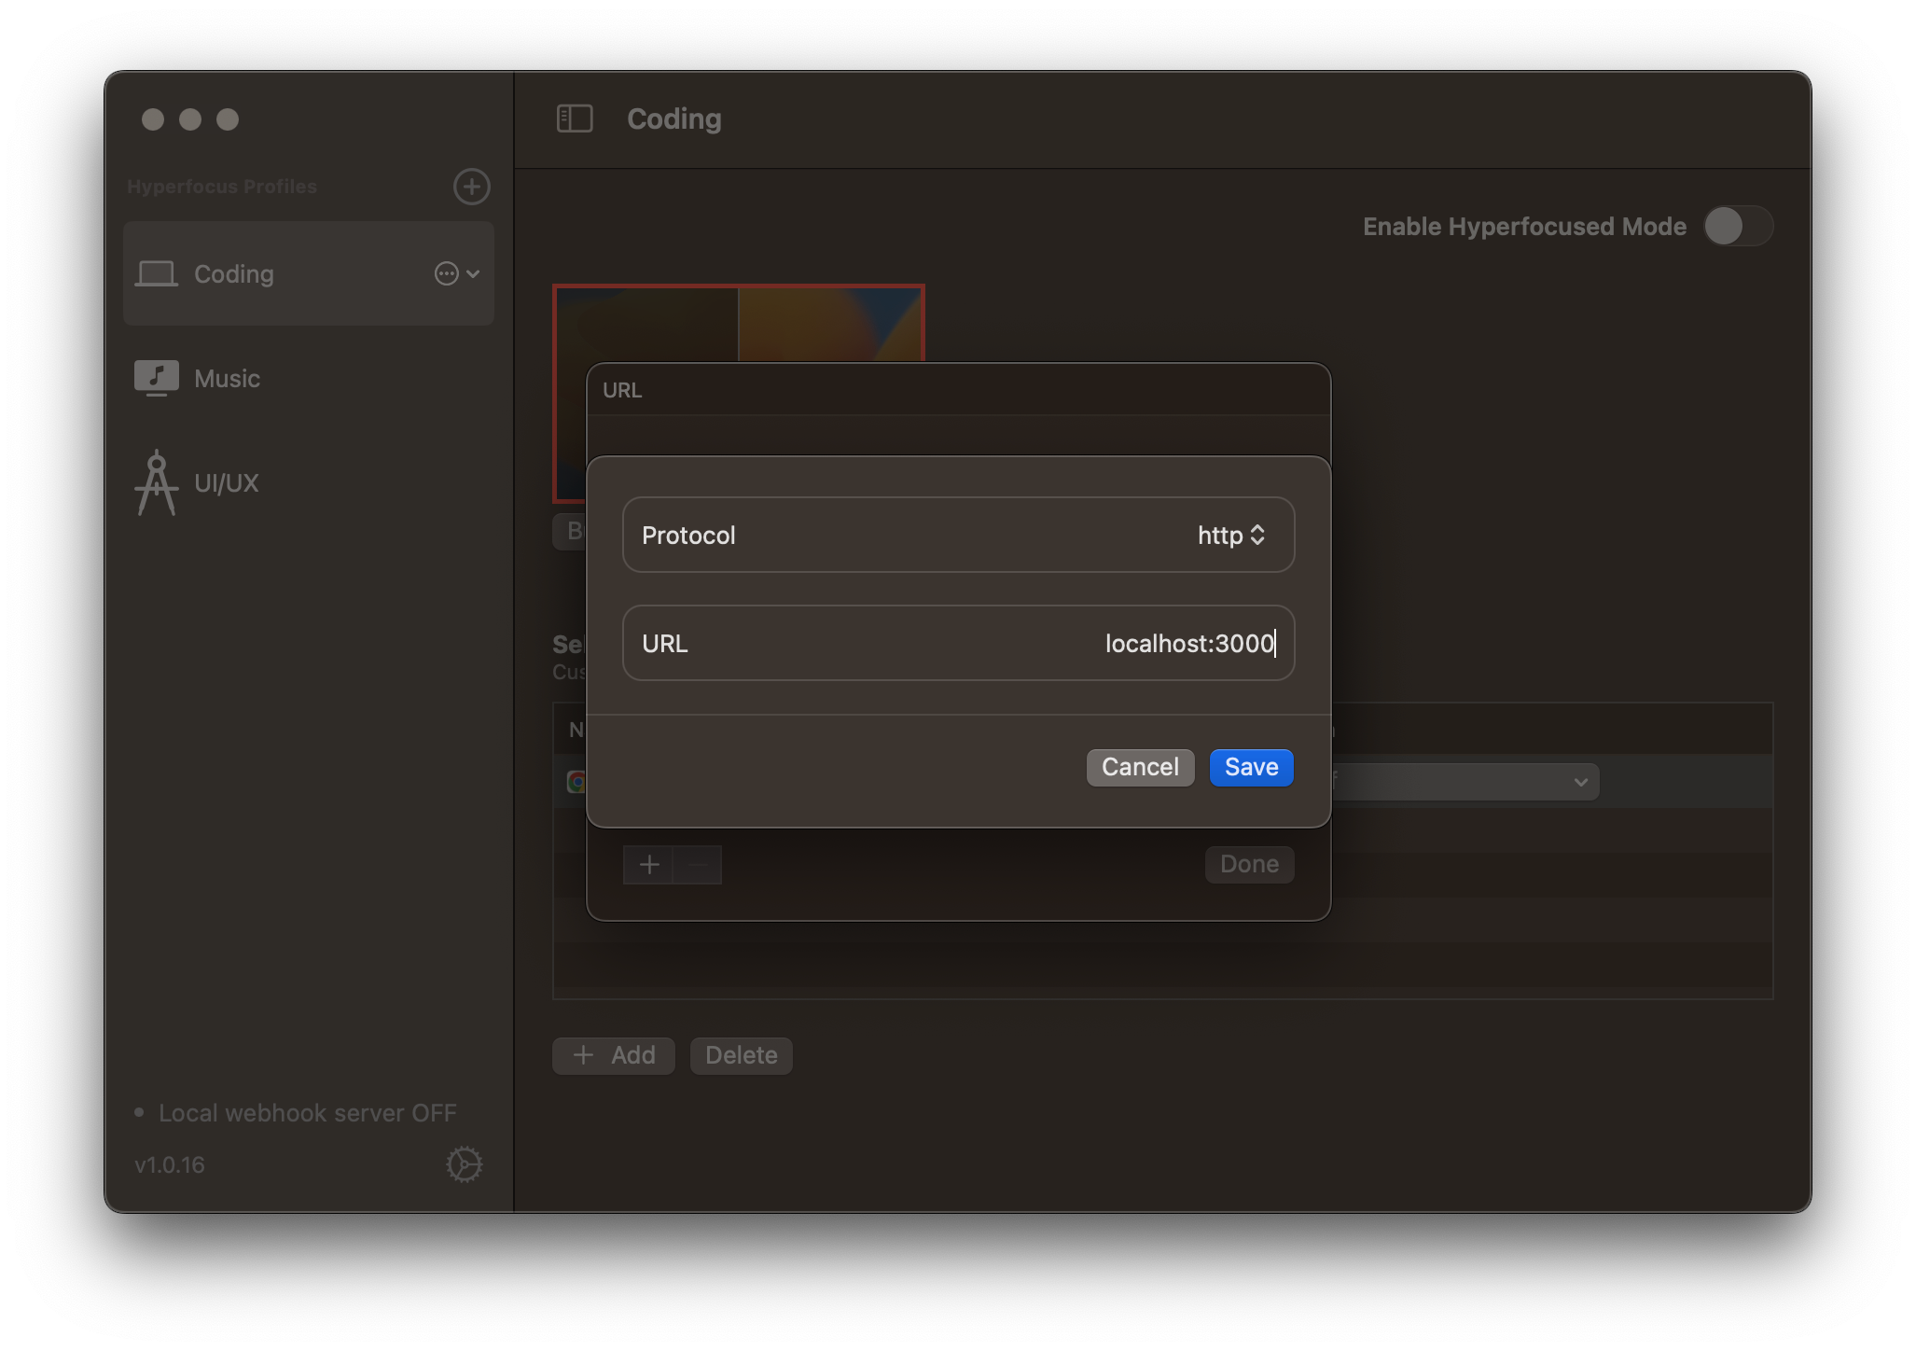Click the sidebar panel toggle icon
The image size is (1916, 1351).
click(575, 118)
